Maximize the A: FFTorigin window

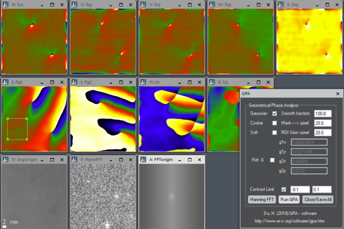coord(189,160)
